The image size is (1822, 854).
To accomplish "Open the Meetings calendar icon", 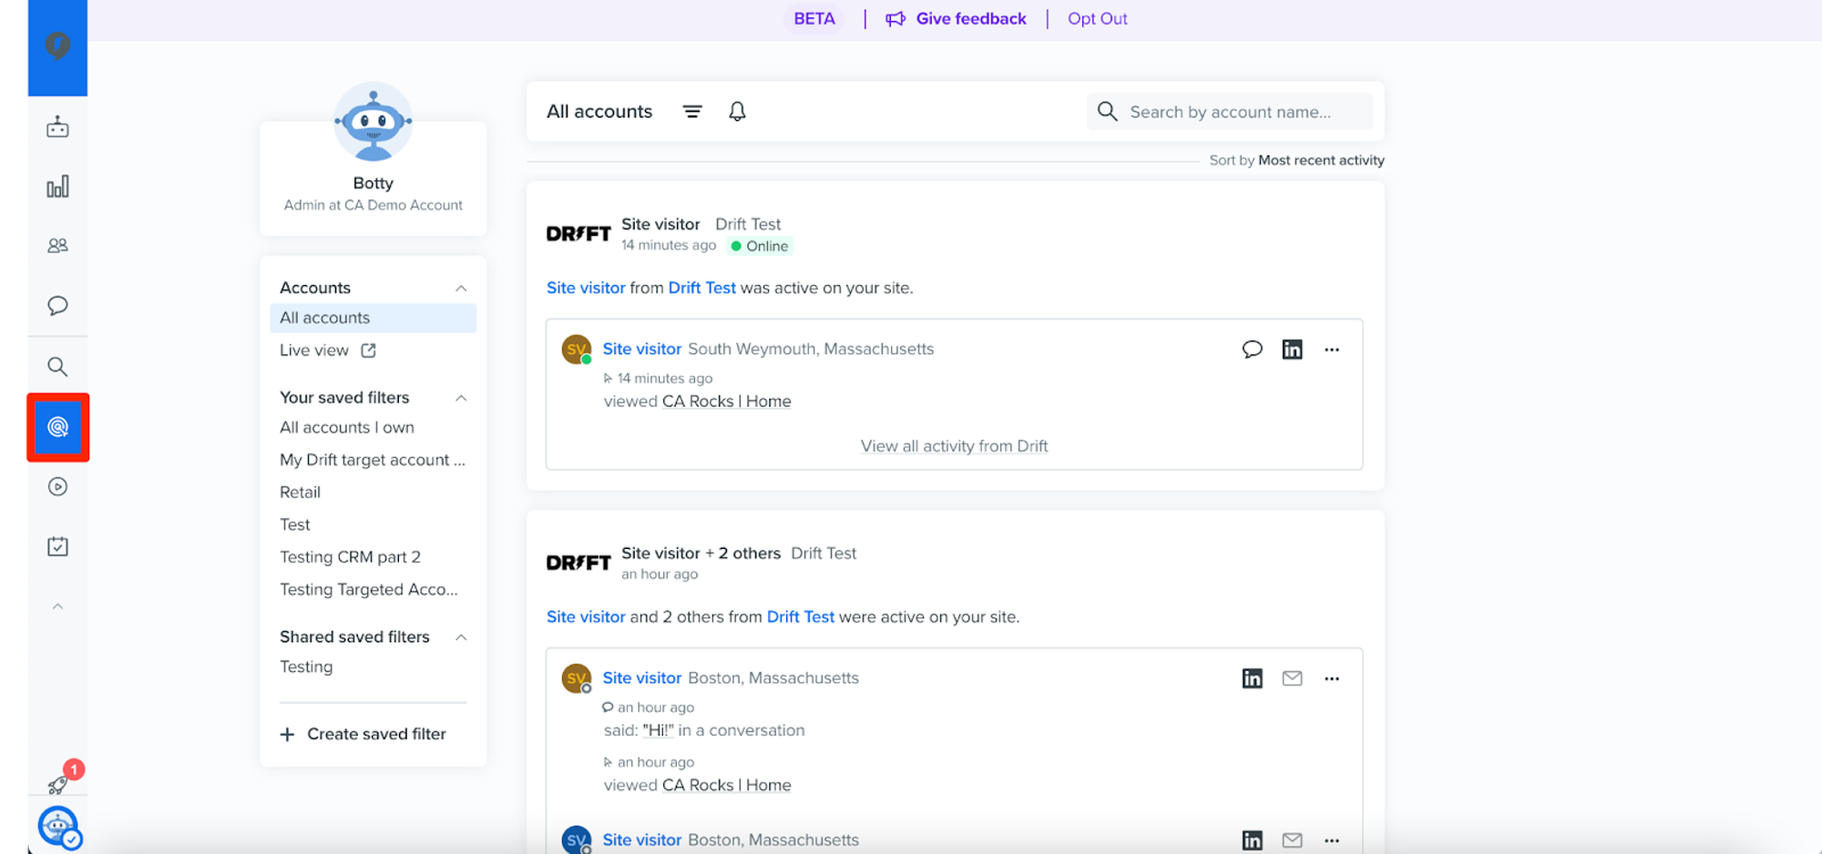I will (57, 545).
